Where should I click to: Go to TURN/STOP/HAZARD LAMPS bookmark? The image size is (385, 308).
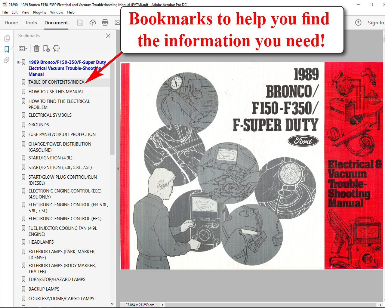57,279
